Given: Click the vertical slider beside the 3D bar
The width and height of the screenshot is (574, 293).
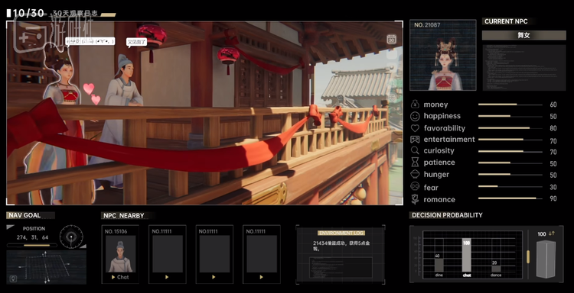Looking at the screenshot, I should 528,256.
